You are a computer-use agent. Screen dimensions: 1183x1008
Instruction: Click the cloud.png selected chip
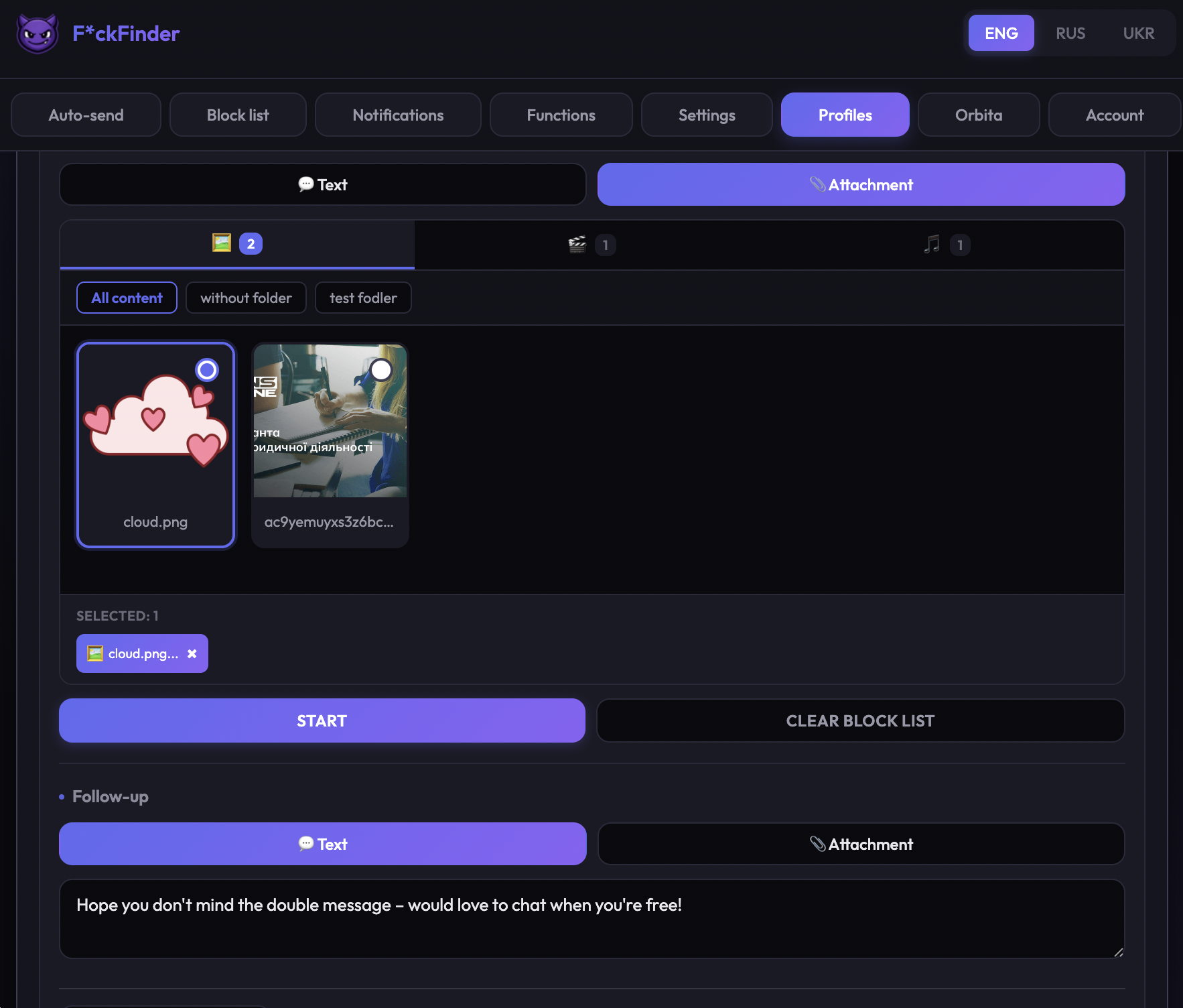pos(134,653)
